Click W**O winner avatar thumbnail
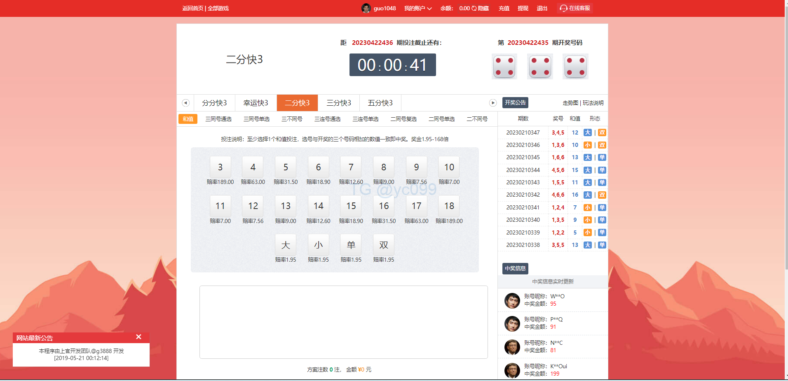The image size is (788, 381). coord(512,300)
